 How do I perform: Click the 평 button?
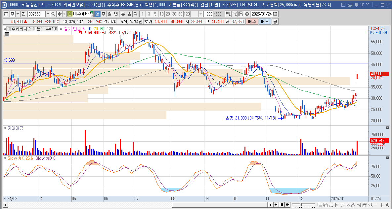[x=275, y=21]
